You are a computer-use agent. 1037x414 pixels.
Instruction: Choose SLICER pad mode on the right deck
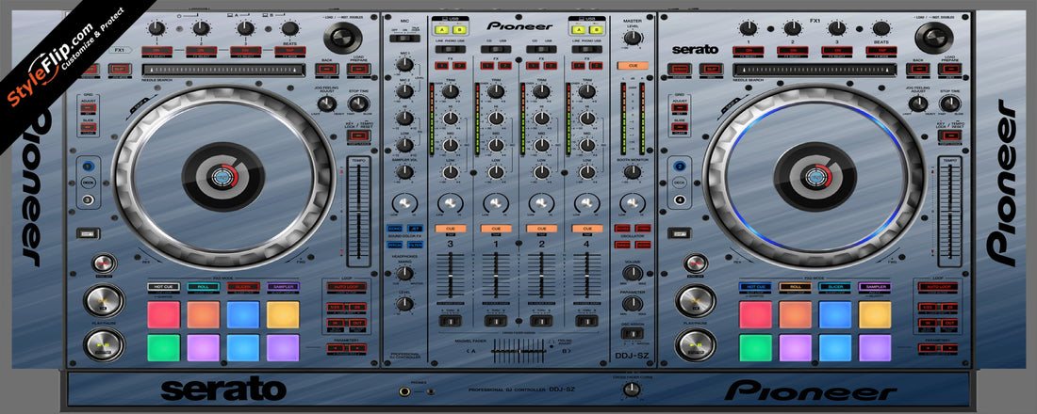[x=835, y=287]
